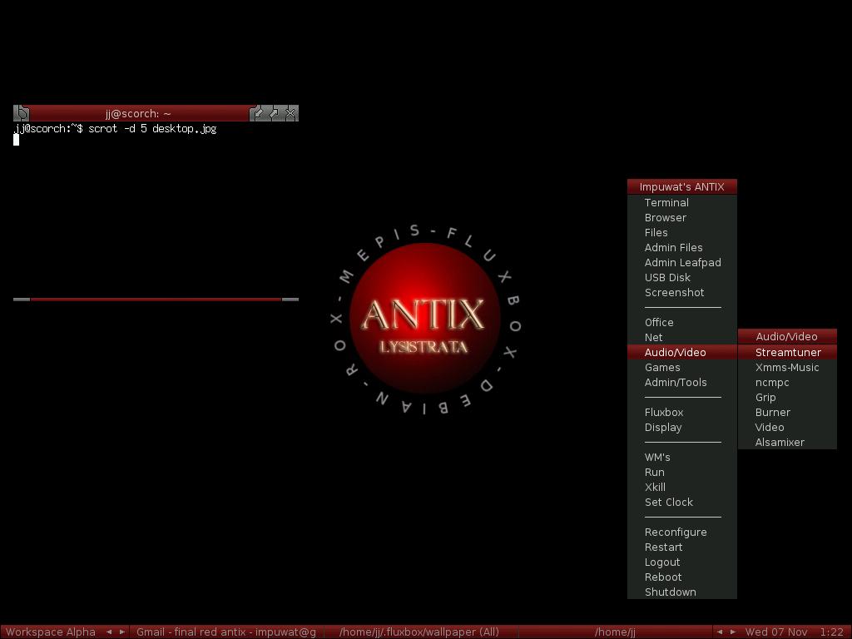Expand the Games submenu
The width and height of the screenshot is (852, 639).
point(663,367)
